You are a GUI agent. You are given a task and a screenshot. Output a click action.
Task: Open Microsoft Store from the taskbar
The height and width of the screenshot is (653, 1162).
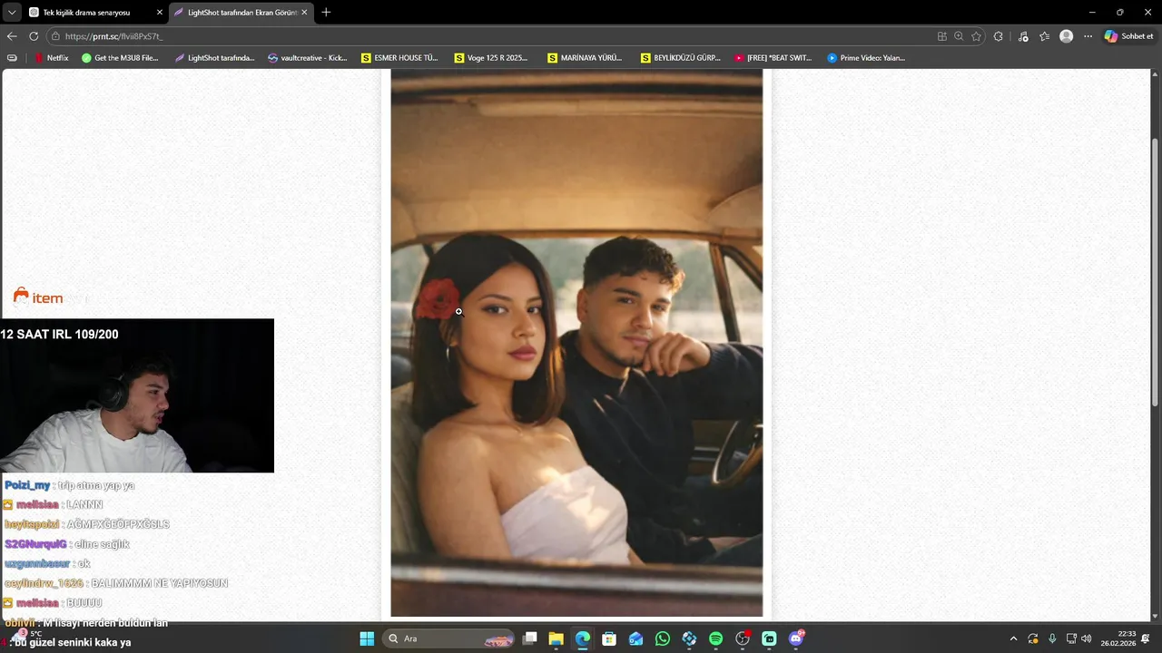[609, 638]
